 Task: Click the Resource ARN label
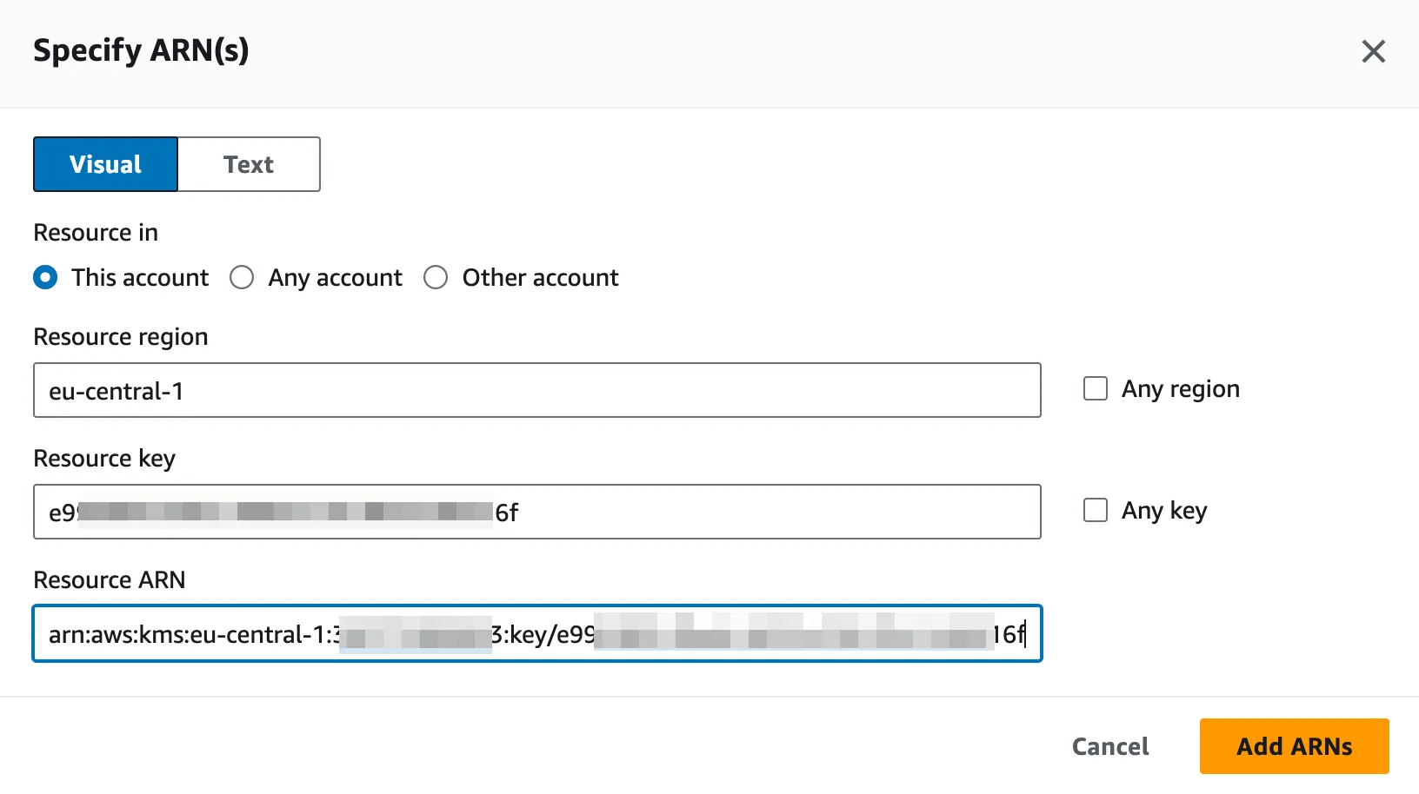[110, 580]
